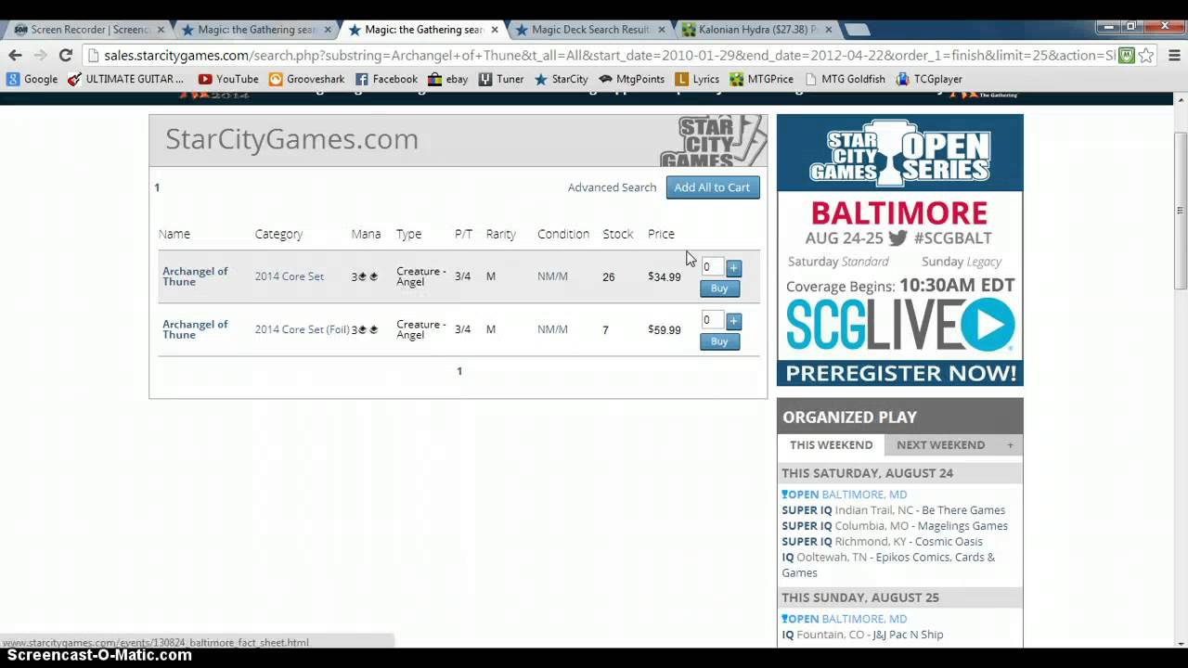Open the Facebook bookmark
The height and width of the screenshot is (668, 1188).
click(x=386, y=79)
